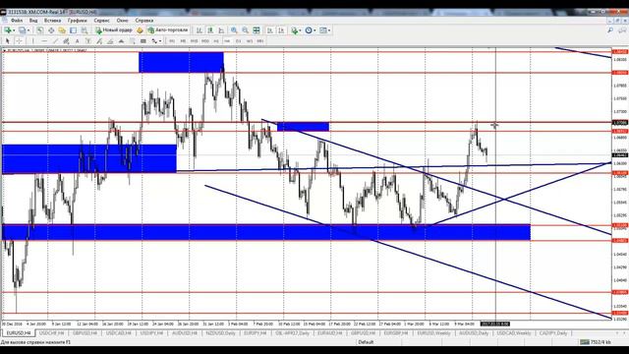This screenshot has width=629, height=354.
Task: Toggle the M15 timeframe button
Action: pos(195,41)
